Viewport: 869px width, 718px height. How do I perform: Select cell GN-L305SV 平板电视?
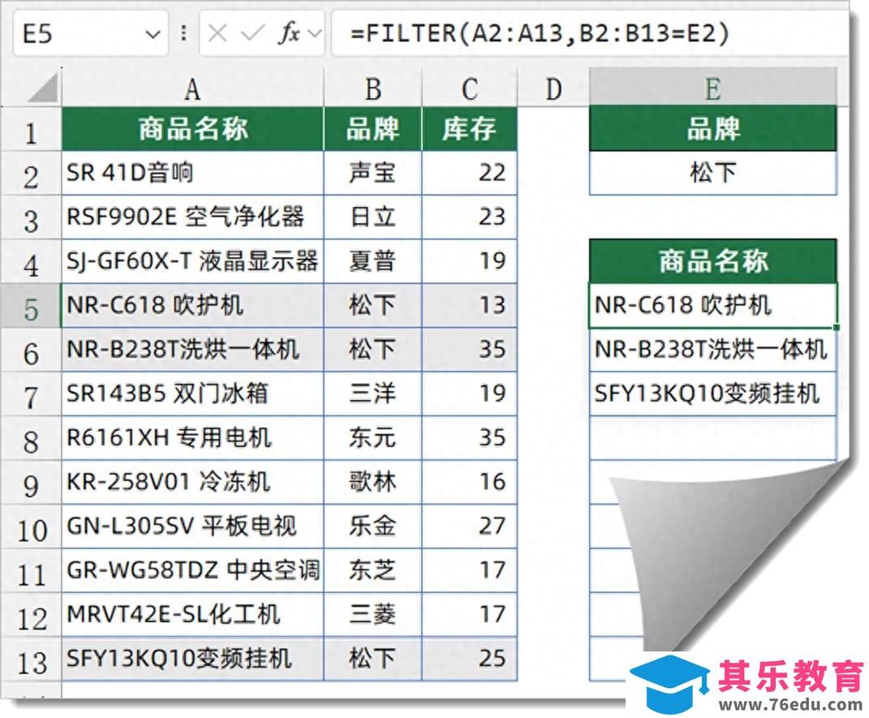coord(192,527)
